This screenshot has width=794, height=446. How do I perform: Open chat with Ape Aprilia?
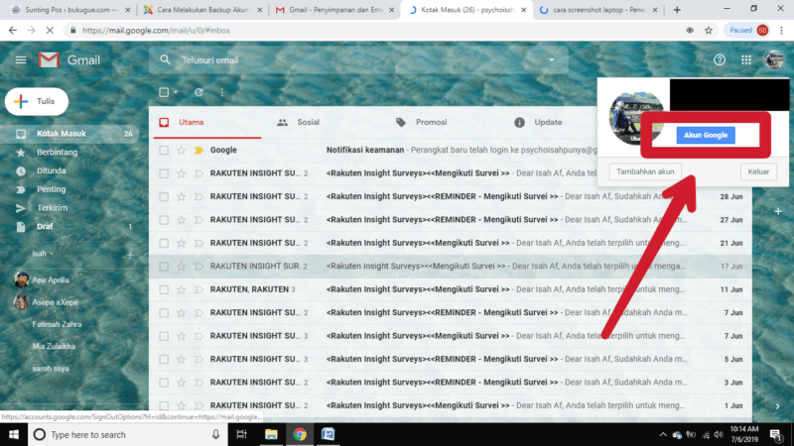tap(51, 280)
